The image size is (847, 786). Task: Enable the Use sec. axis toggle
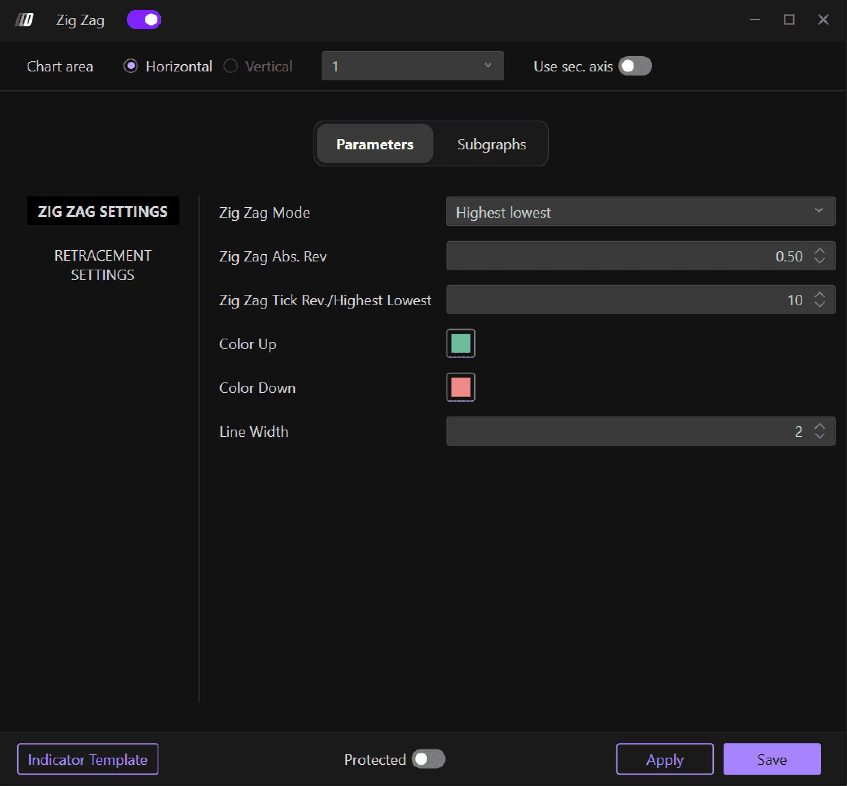pyautogui.click(x=634, y=66)
